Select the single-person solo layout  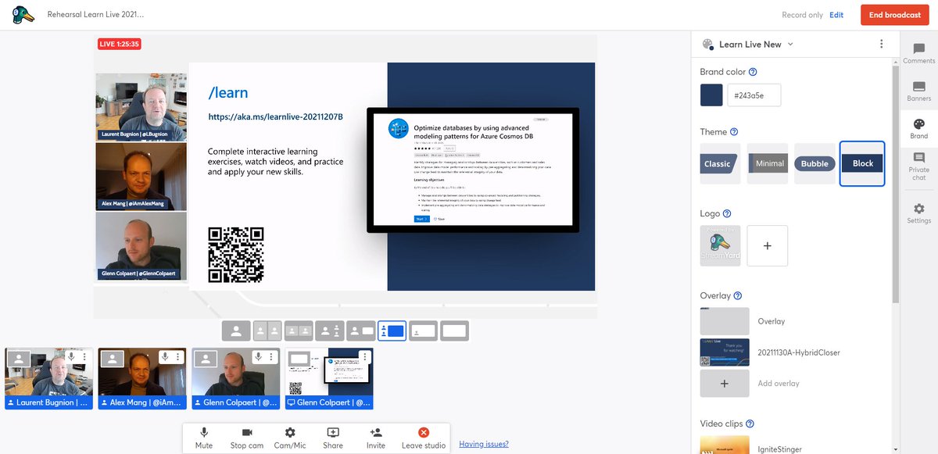(x=236, y=331)
